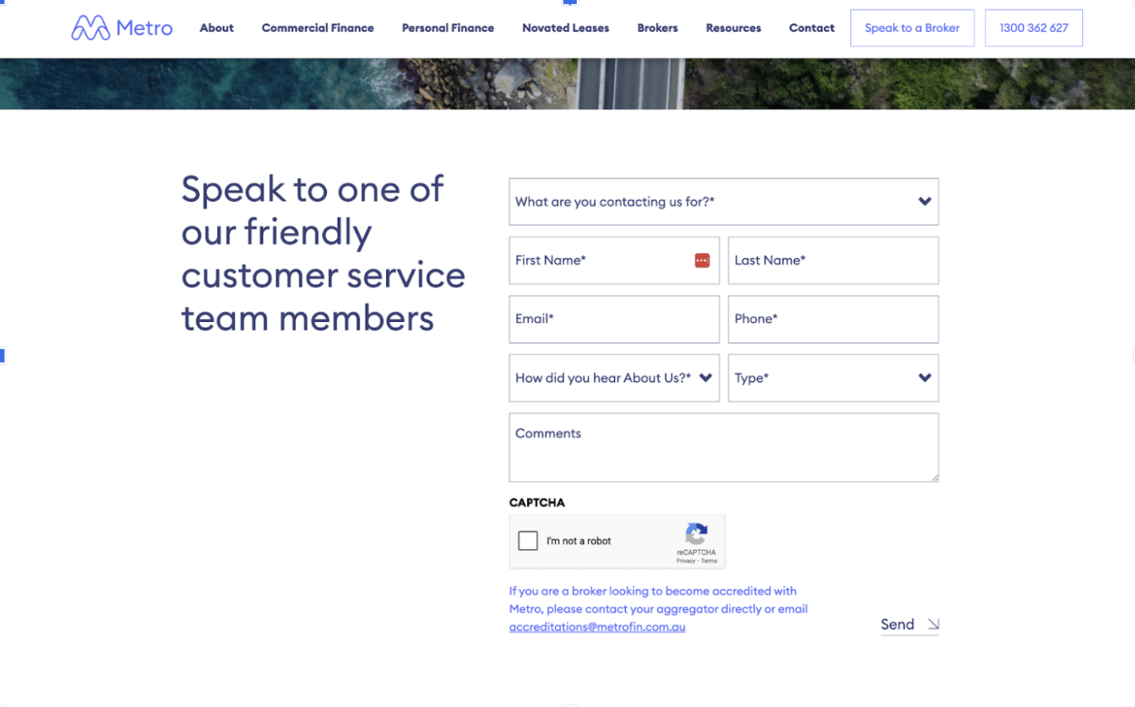Open the Brokers navigation item
The height and width of the screenshot is (707, 1135).
657,28
